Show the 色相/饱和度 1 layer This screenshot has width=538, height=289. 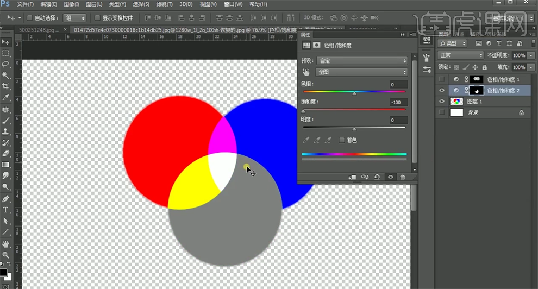(442, 79)
